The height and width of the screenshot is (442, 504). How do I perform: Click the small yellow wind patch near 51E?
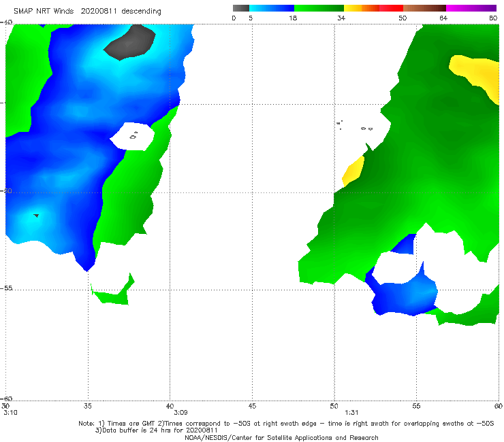[353, 171]
